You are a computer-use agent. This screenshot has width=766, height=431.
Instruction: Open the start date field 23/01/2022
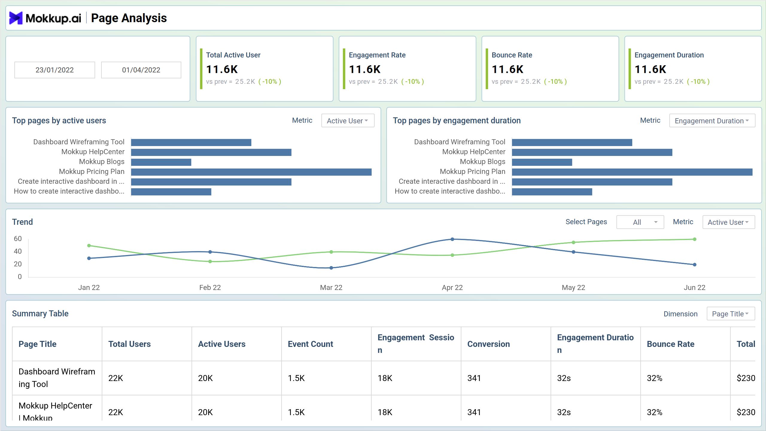[x=55, y=70]
